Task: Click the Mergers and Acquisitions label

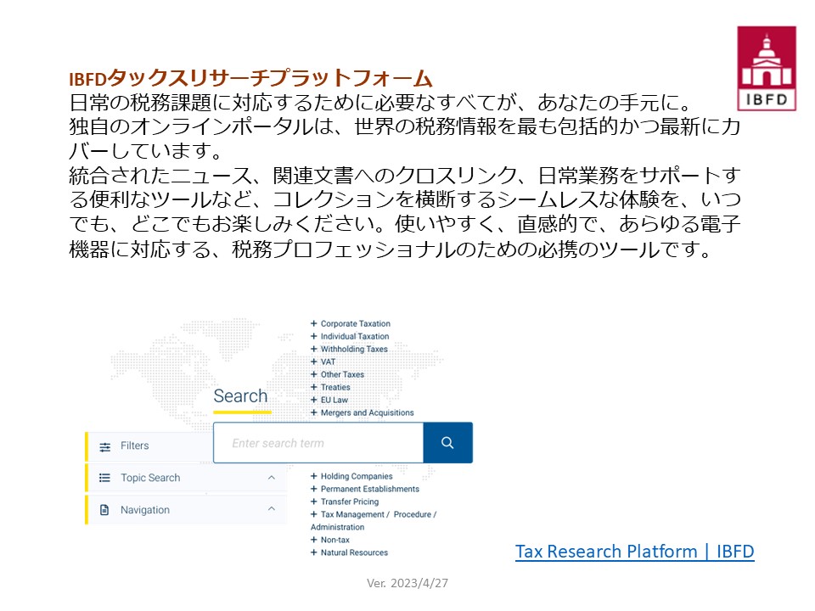Action: [367, 412]
